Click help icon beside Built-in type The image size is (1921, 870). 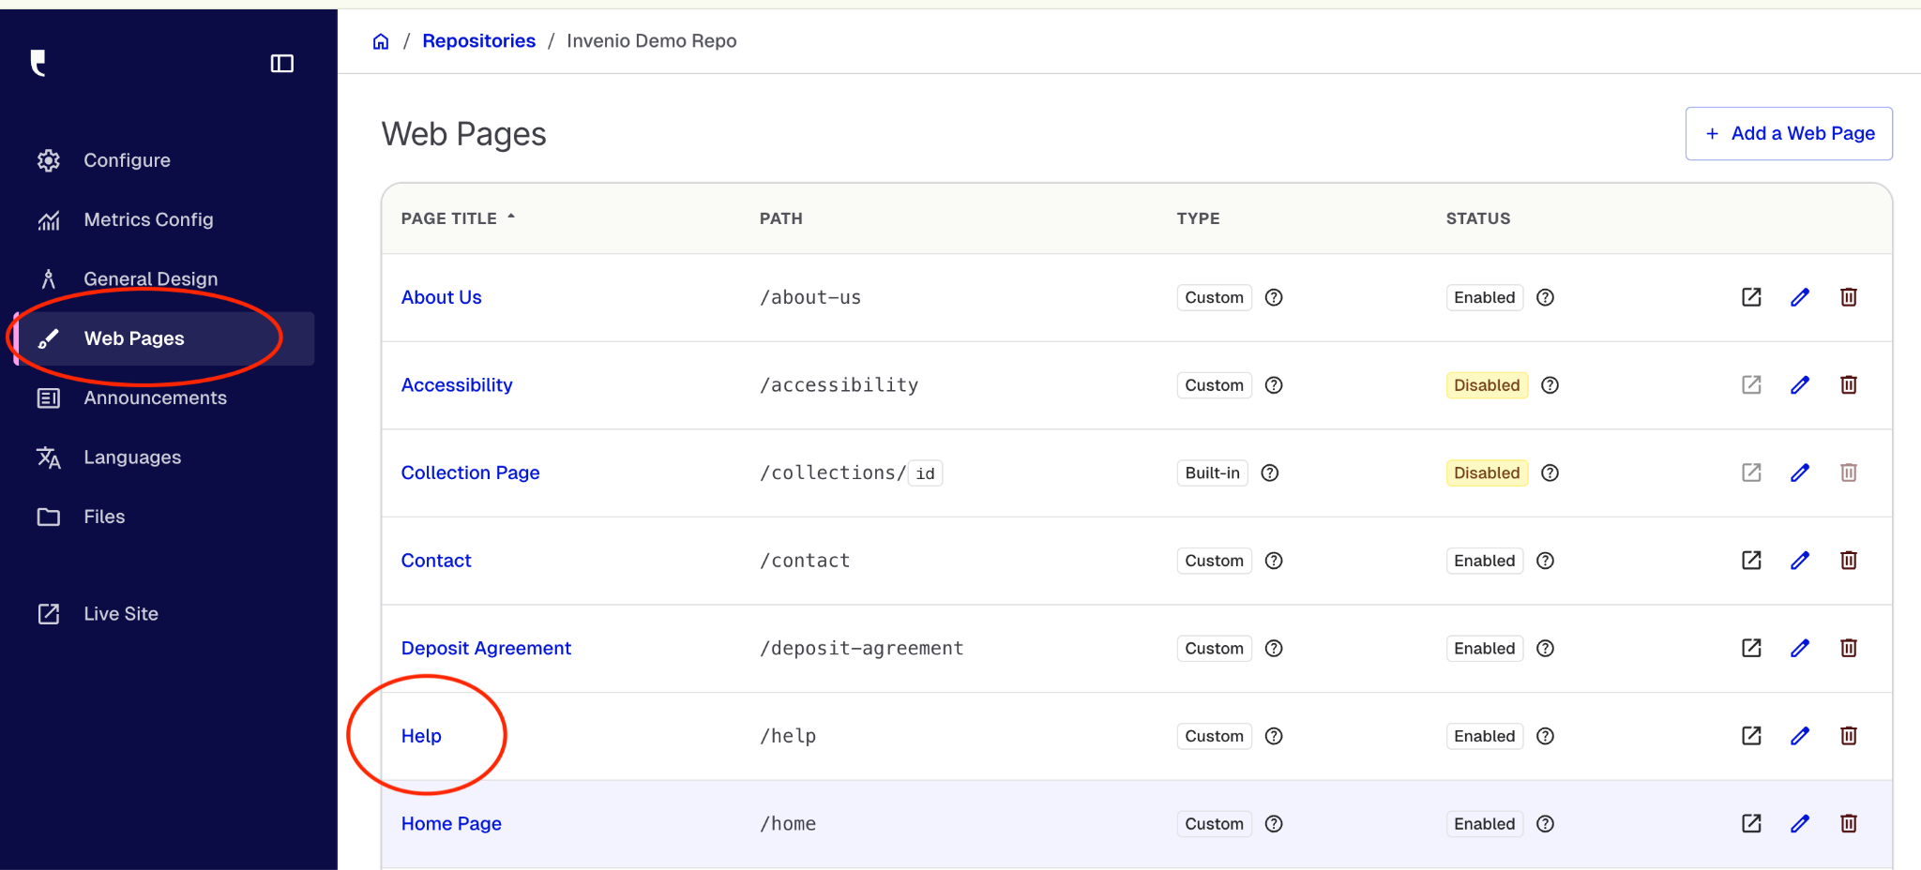coord(1269,473)
